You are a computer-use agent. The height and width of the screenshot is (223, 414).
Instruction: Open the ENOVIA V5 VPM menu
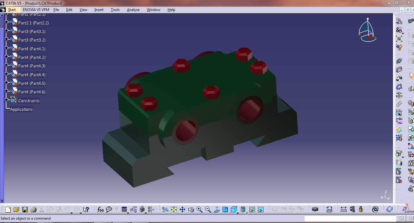pyautogui.click(x=36, y=10)
